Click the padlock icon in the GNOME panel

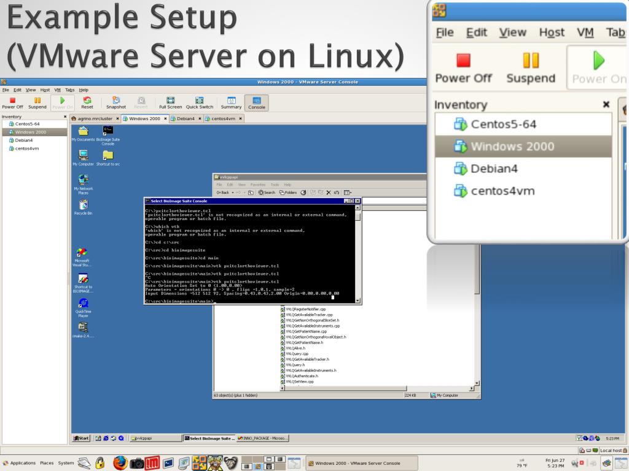pyautogui.click(x=100, y=463)
